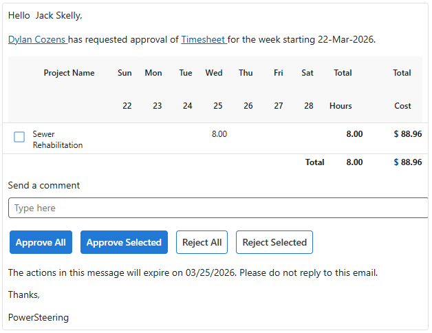Click the Fri column header
This screenshot has height=333, width=432.
click(x=278, y=73)
